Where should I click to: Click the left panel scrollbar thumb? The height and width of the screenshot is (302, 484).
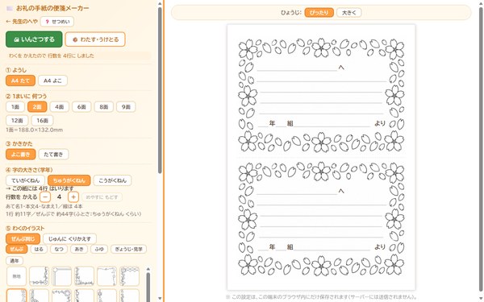(160, 90)
